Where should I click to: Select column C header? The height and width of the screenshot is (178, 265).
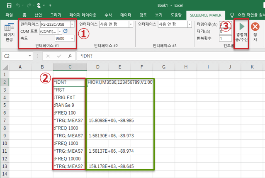(x=70, y=67)
